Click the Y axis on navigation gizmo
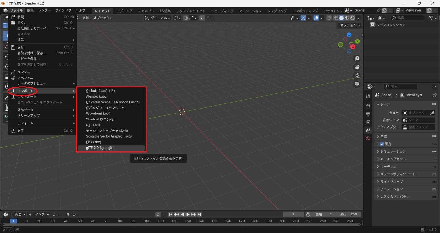 (x=357, y=41)
